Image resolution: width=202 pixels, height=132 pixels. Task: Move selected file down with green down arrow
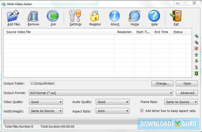[196, 61]
